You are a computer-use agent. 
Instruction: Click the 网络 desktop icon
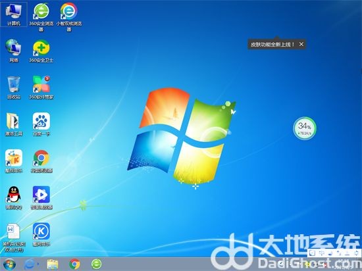[14, 51]
